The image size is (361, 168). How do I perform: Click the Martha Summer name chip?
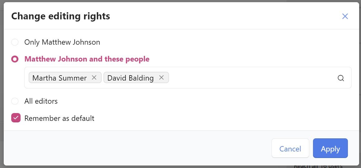click(60, 78)
